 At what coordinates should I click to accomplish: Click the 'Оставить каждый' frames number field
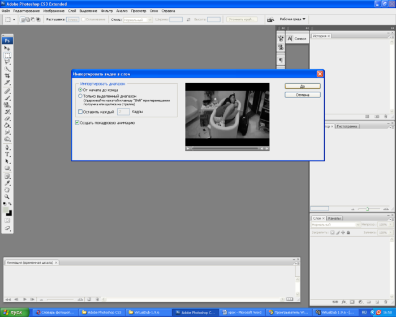[x=123, y=112]
